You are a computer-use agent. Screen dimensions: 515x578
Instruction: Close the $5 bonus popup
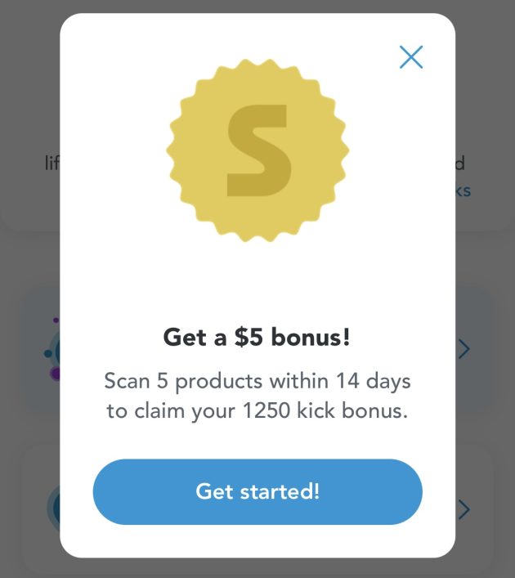click(411, 56)
